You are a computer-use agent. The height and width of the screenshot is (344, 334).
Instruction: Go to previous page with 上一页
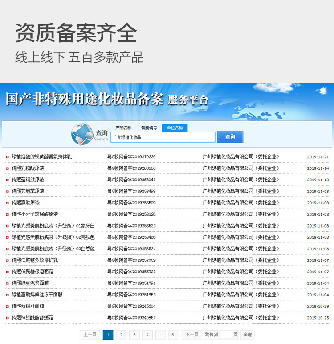point(90,335)
